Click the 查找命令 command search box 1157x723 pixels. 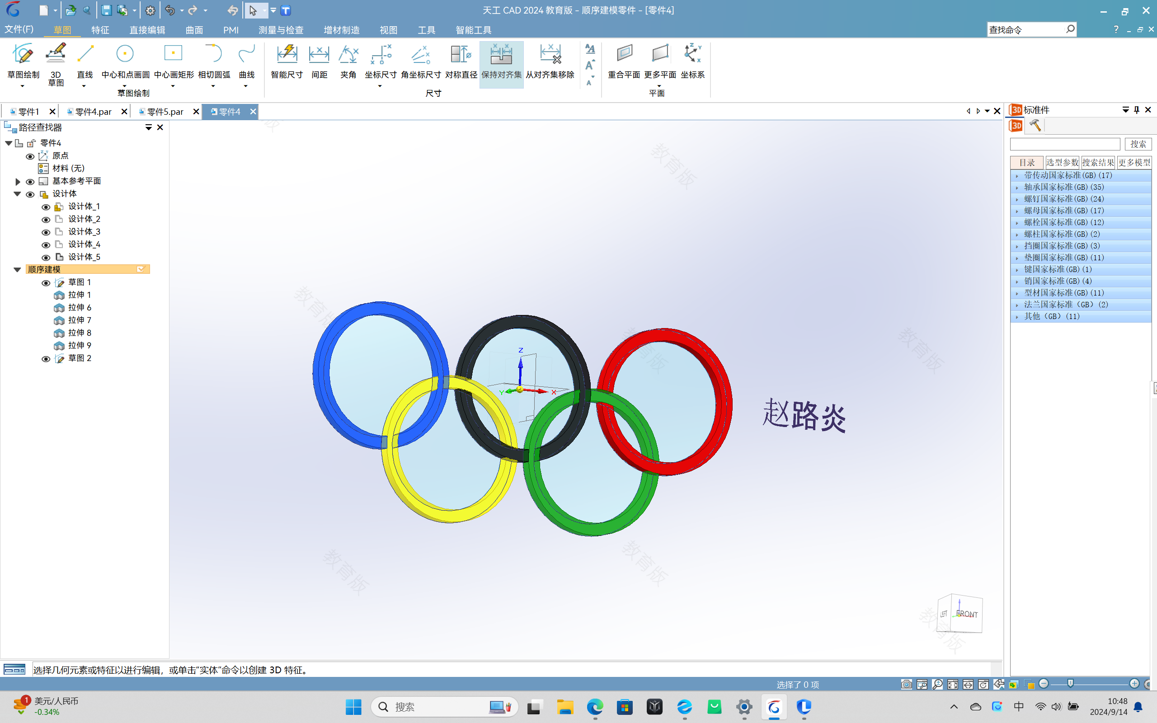[x=1025, y=30]
